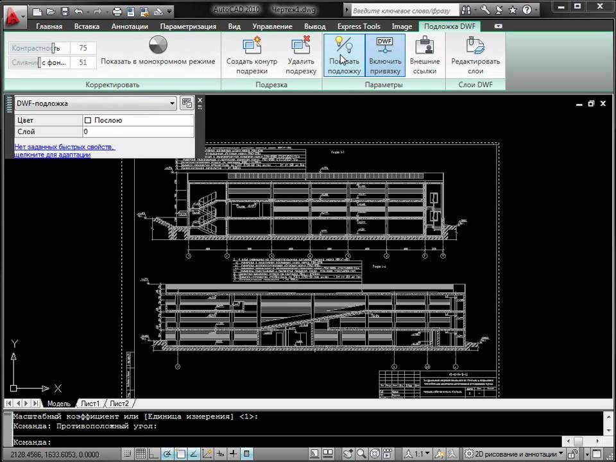This screenshot has height=462, width=616.
Task: Click the Plot printer icon
Action: (117, 12)
